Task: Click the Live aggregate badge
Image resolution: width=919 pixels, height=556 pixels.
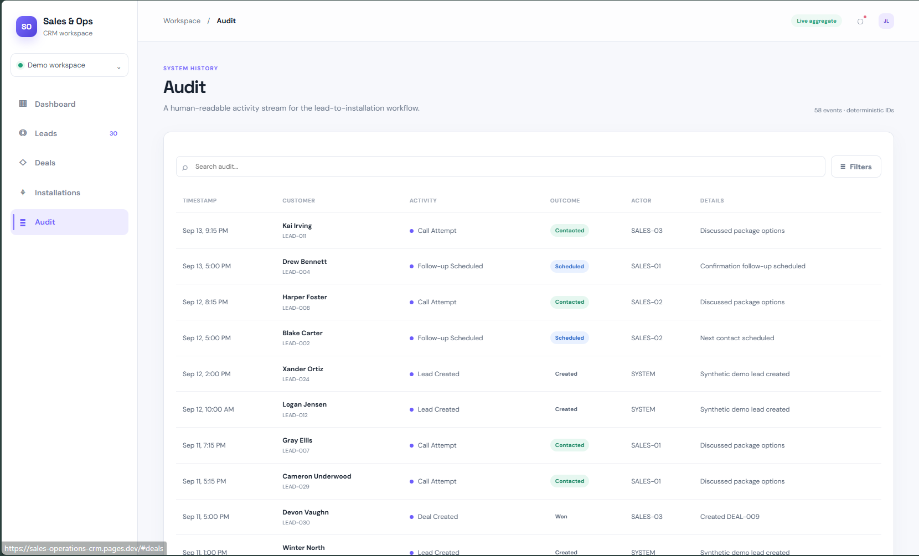Action: 817,21
